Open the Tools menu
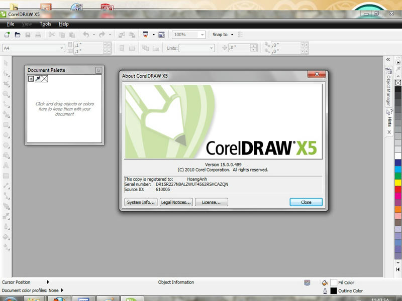 [x=45, y=24]
